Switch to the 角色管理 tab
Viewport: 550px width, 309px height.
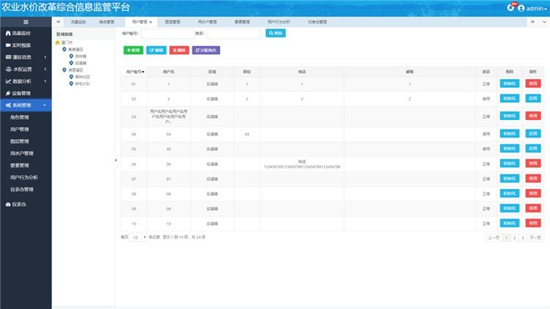(x=106, y=23)
